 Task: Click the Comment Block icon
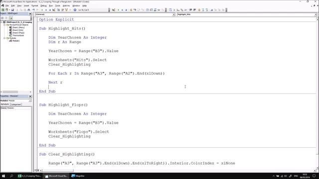click(203, 10)
